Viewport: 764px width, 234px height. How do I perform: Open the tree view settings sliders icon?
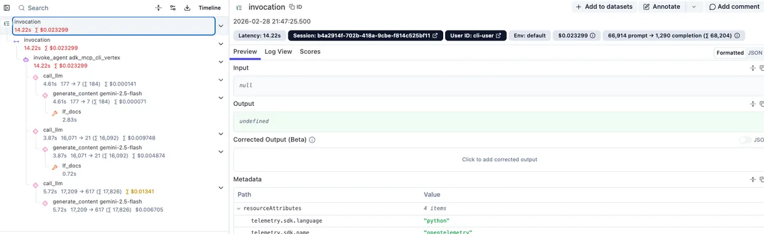pos(173,8)
